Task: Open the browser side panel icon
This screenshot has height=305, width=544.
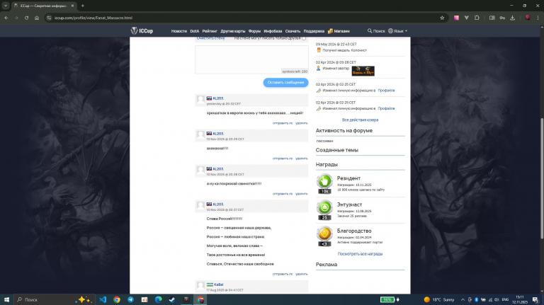Action: tap(492, 18)
